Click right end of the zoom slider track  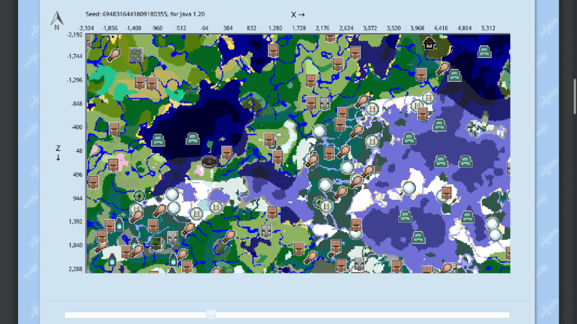507,315
